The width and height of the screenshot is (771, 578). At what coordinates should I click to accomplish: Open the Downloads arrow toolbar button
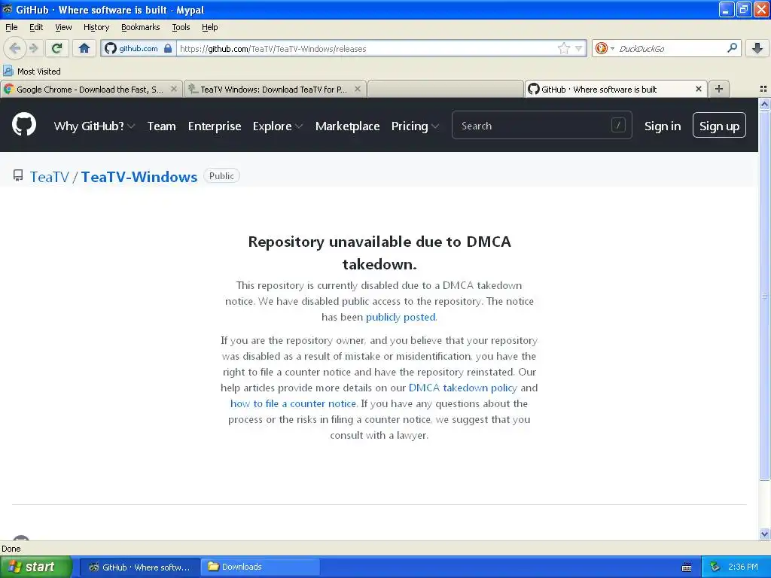point(757,48)
